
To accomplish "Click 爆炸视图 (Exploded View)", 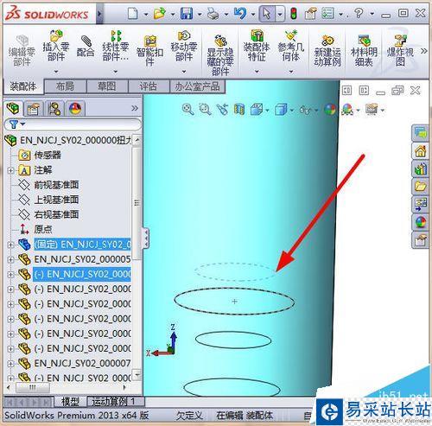I will click(400, 50).
